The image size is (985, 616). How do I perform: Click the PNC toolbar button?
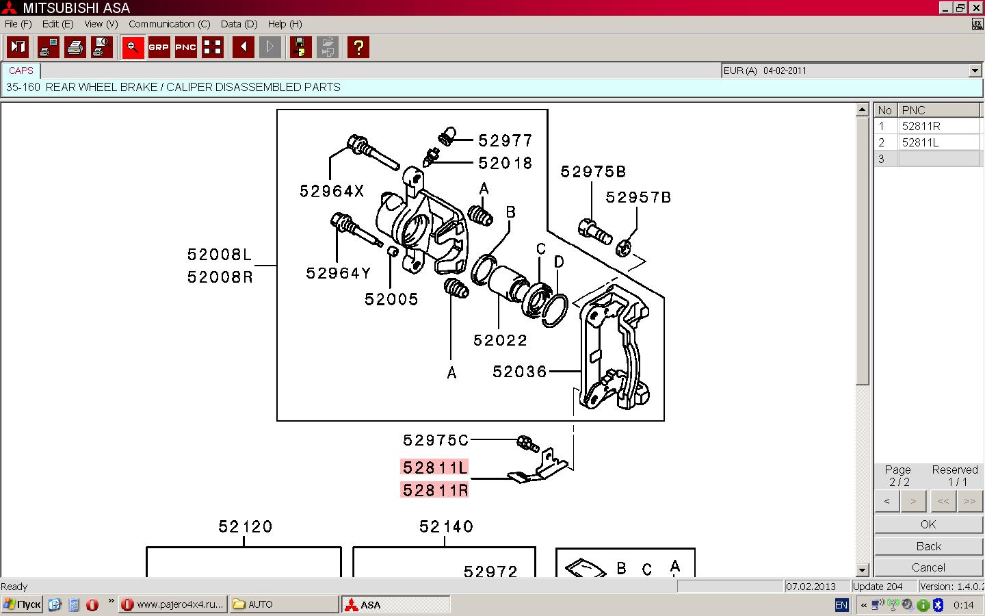(185, 47)
